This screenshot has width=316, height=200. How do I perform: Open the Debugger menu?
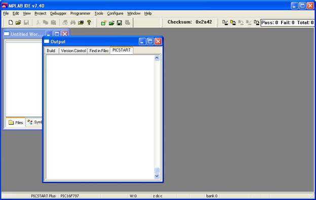(58, 14)
